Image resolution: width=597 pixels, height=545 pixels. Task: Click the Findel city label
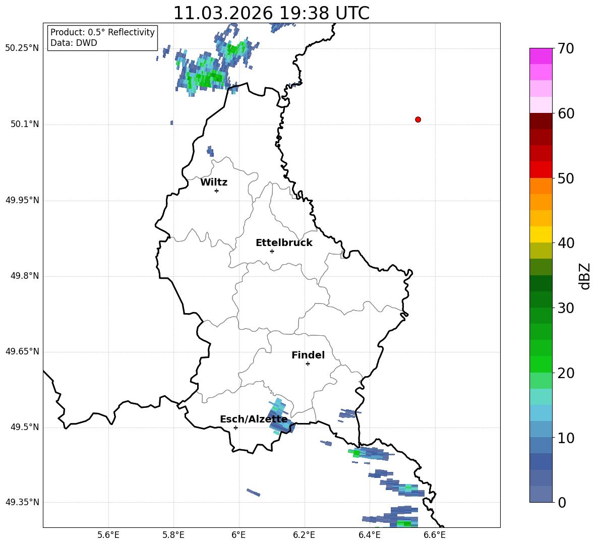point(308,355)
